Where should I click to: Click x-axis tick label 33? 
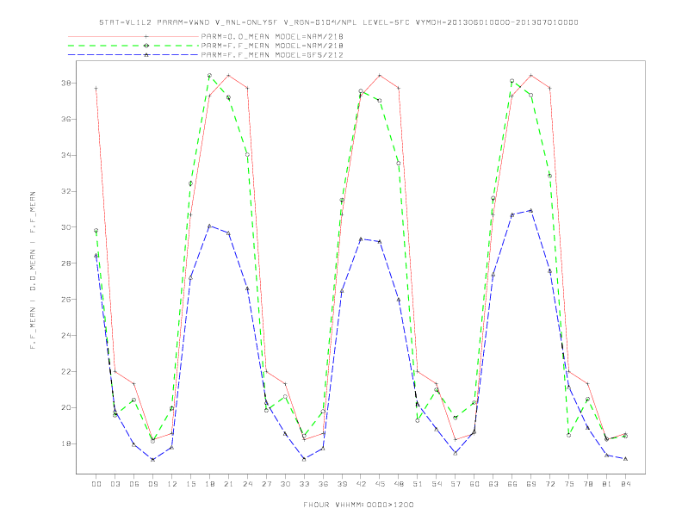(x=304, y=484)
